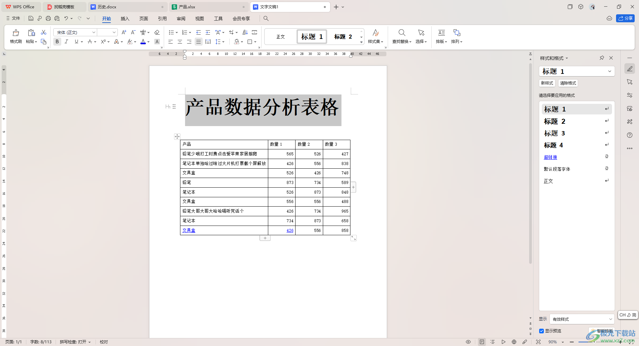Click the sort A-Z icon

point(245,32)
